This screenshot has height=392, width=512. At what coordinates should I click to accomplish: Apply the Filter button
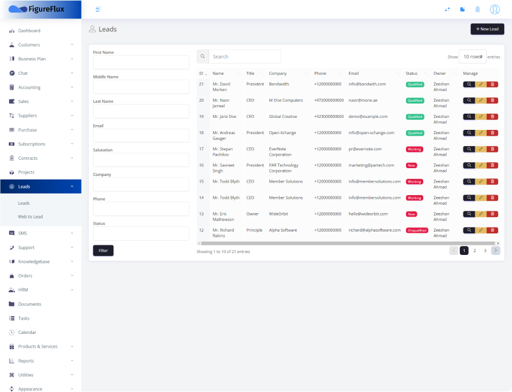click(x=103, y=250)
